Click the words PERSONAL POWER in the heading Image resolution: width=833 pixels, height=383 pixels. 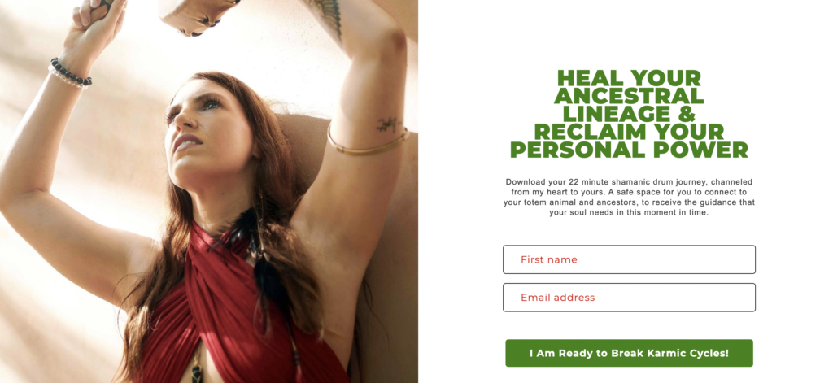(x=629, y=150)
